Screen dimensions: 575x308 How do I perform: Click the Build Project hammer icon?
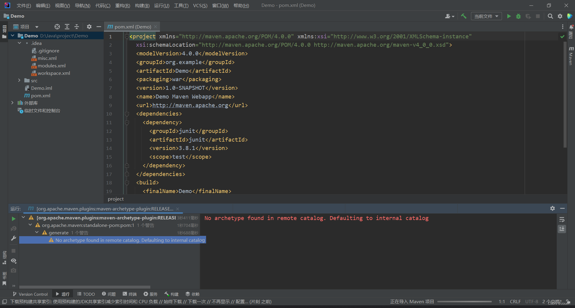[464, 16]
